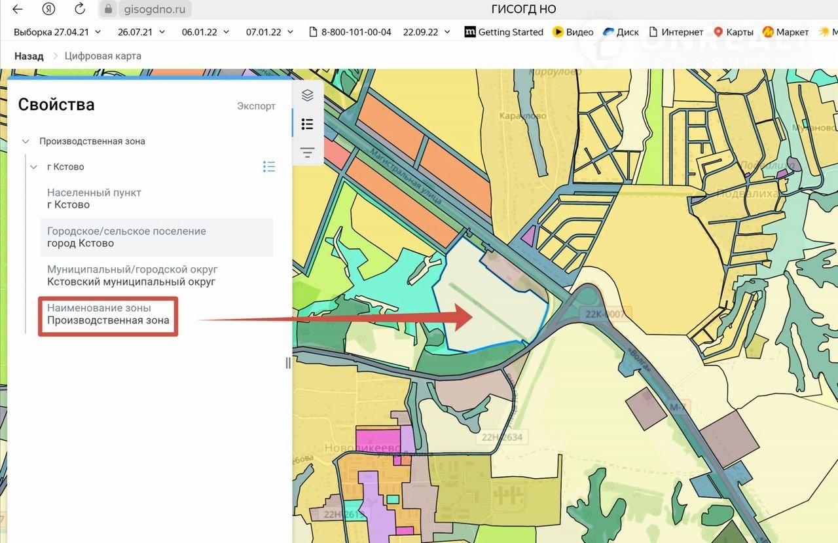Screen dimensions: 838x543
Task: Click the list icon next to г Кстово
Action: 268,166
